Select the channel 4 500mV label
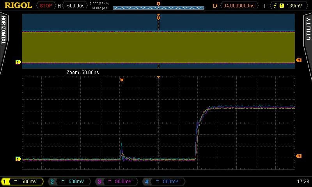This screenshot has width=312, height=187. pos(170,182)
